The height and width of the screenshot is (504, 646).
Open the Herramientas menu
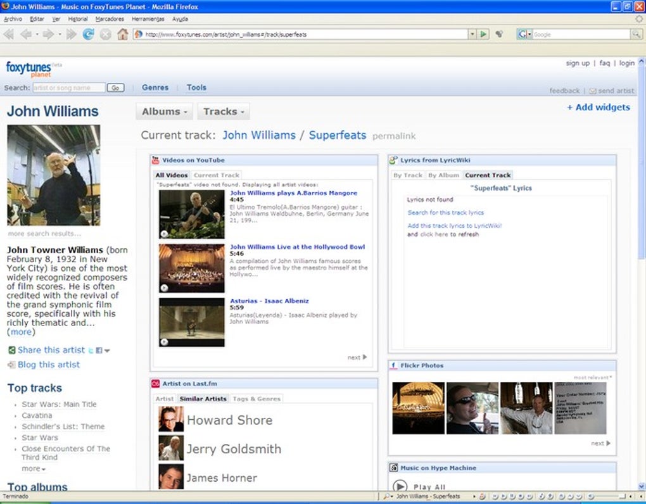(148, 19)
